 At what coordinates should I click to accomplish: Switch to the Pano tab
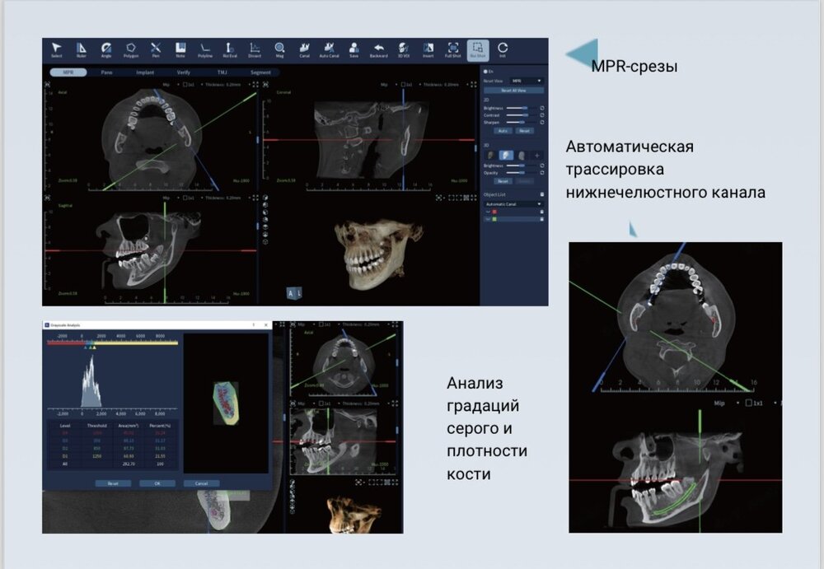106,72
